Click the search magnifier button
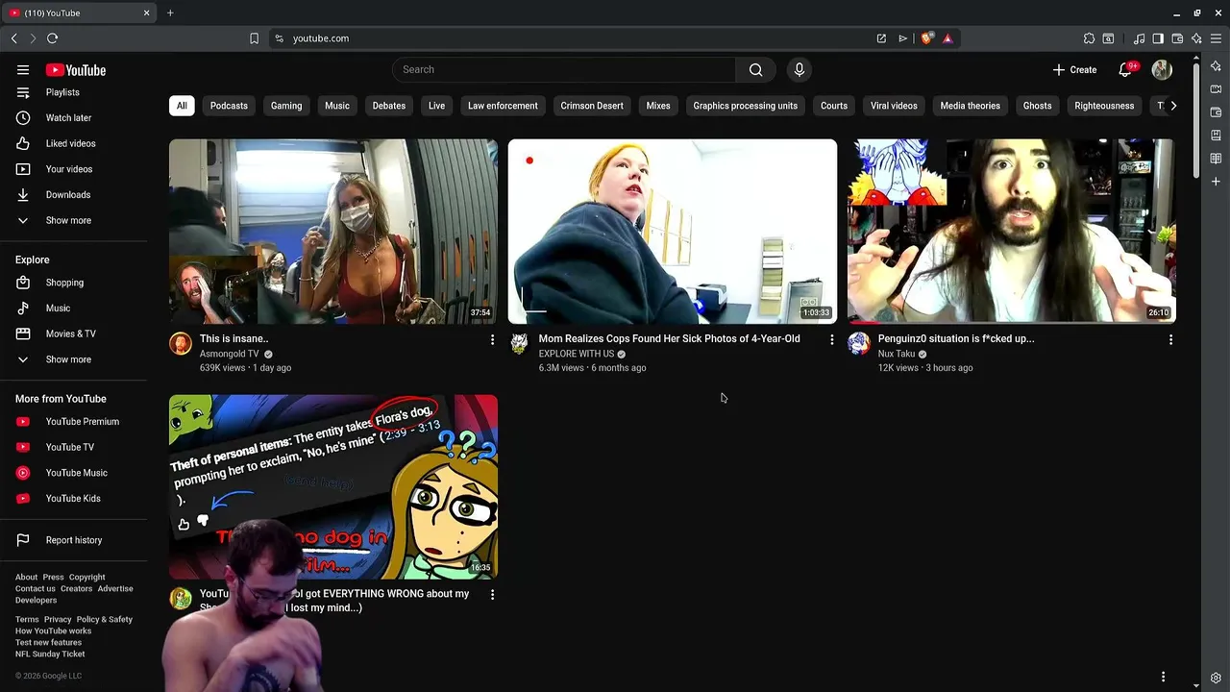Screen dimensions: 1230x692 [x=756, y=69]
